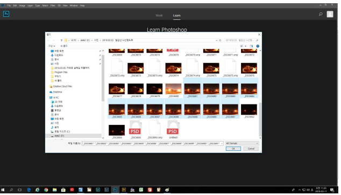Select 동영상 in sidebar
The width and height of the screenshot is (341, 195).
pyautogui.click(x=56, y=110)
